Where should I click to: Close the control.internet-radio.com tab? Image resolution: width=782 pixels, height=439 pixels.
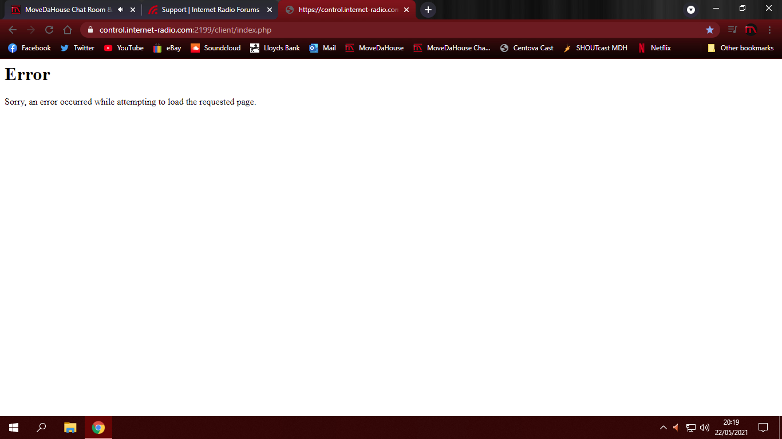[406, 10]
